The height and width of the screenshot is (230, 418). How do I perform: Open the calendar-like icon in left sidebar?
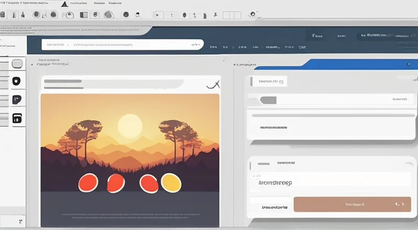17,119
